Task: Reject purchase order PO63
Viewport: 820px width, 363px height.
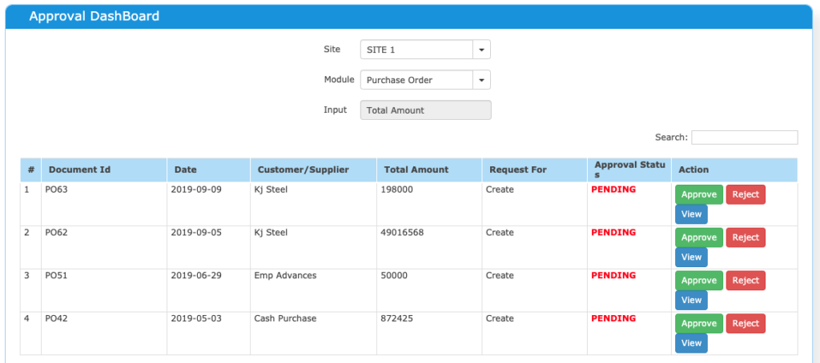Action: pyautogui.click(x=746, y=194)
